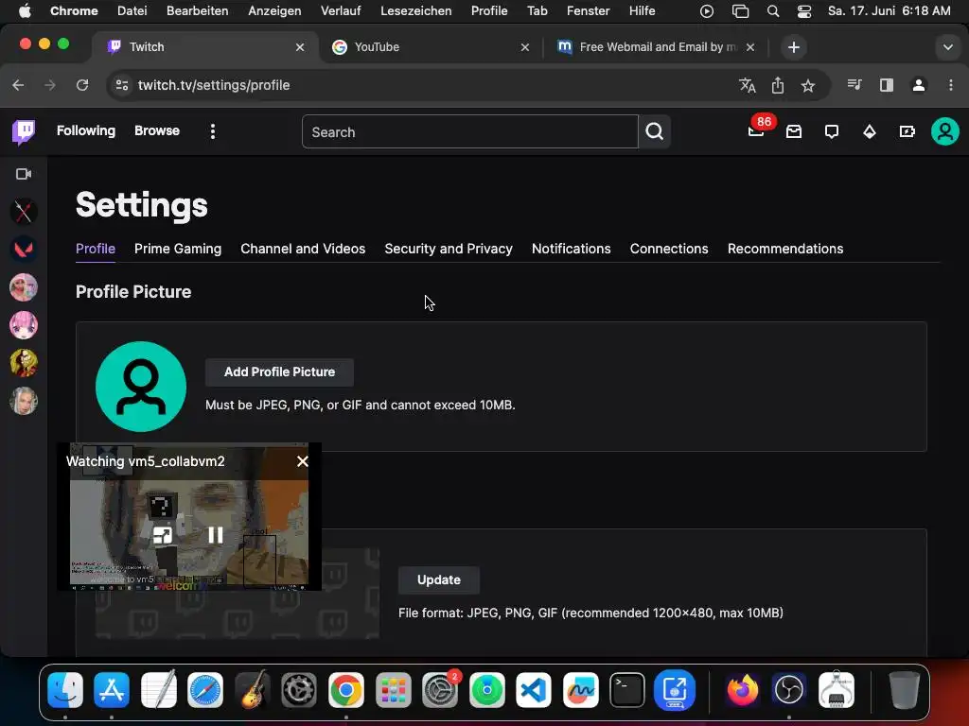Open Chrome profile icon

coord(919,85)
